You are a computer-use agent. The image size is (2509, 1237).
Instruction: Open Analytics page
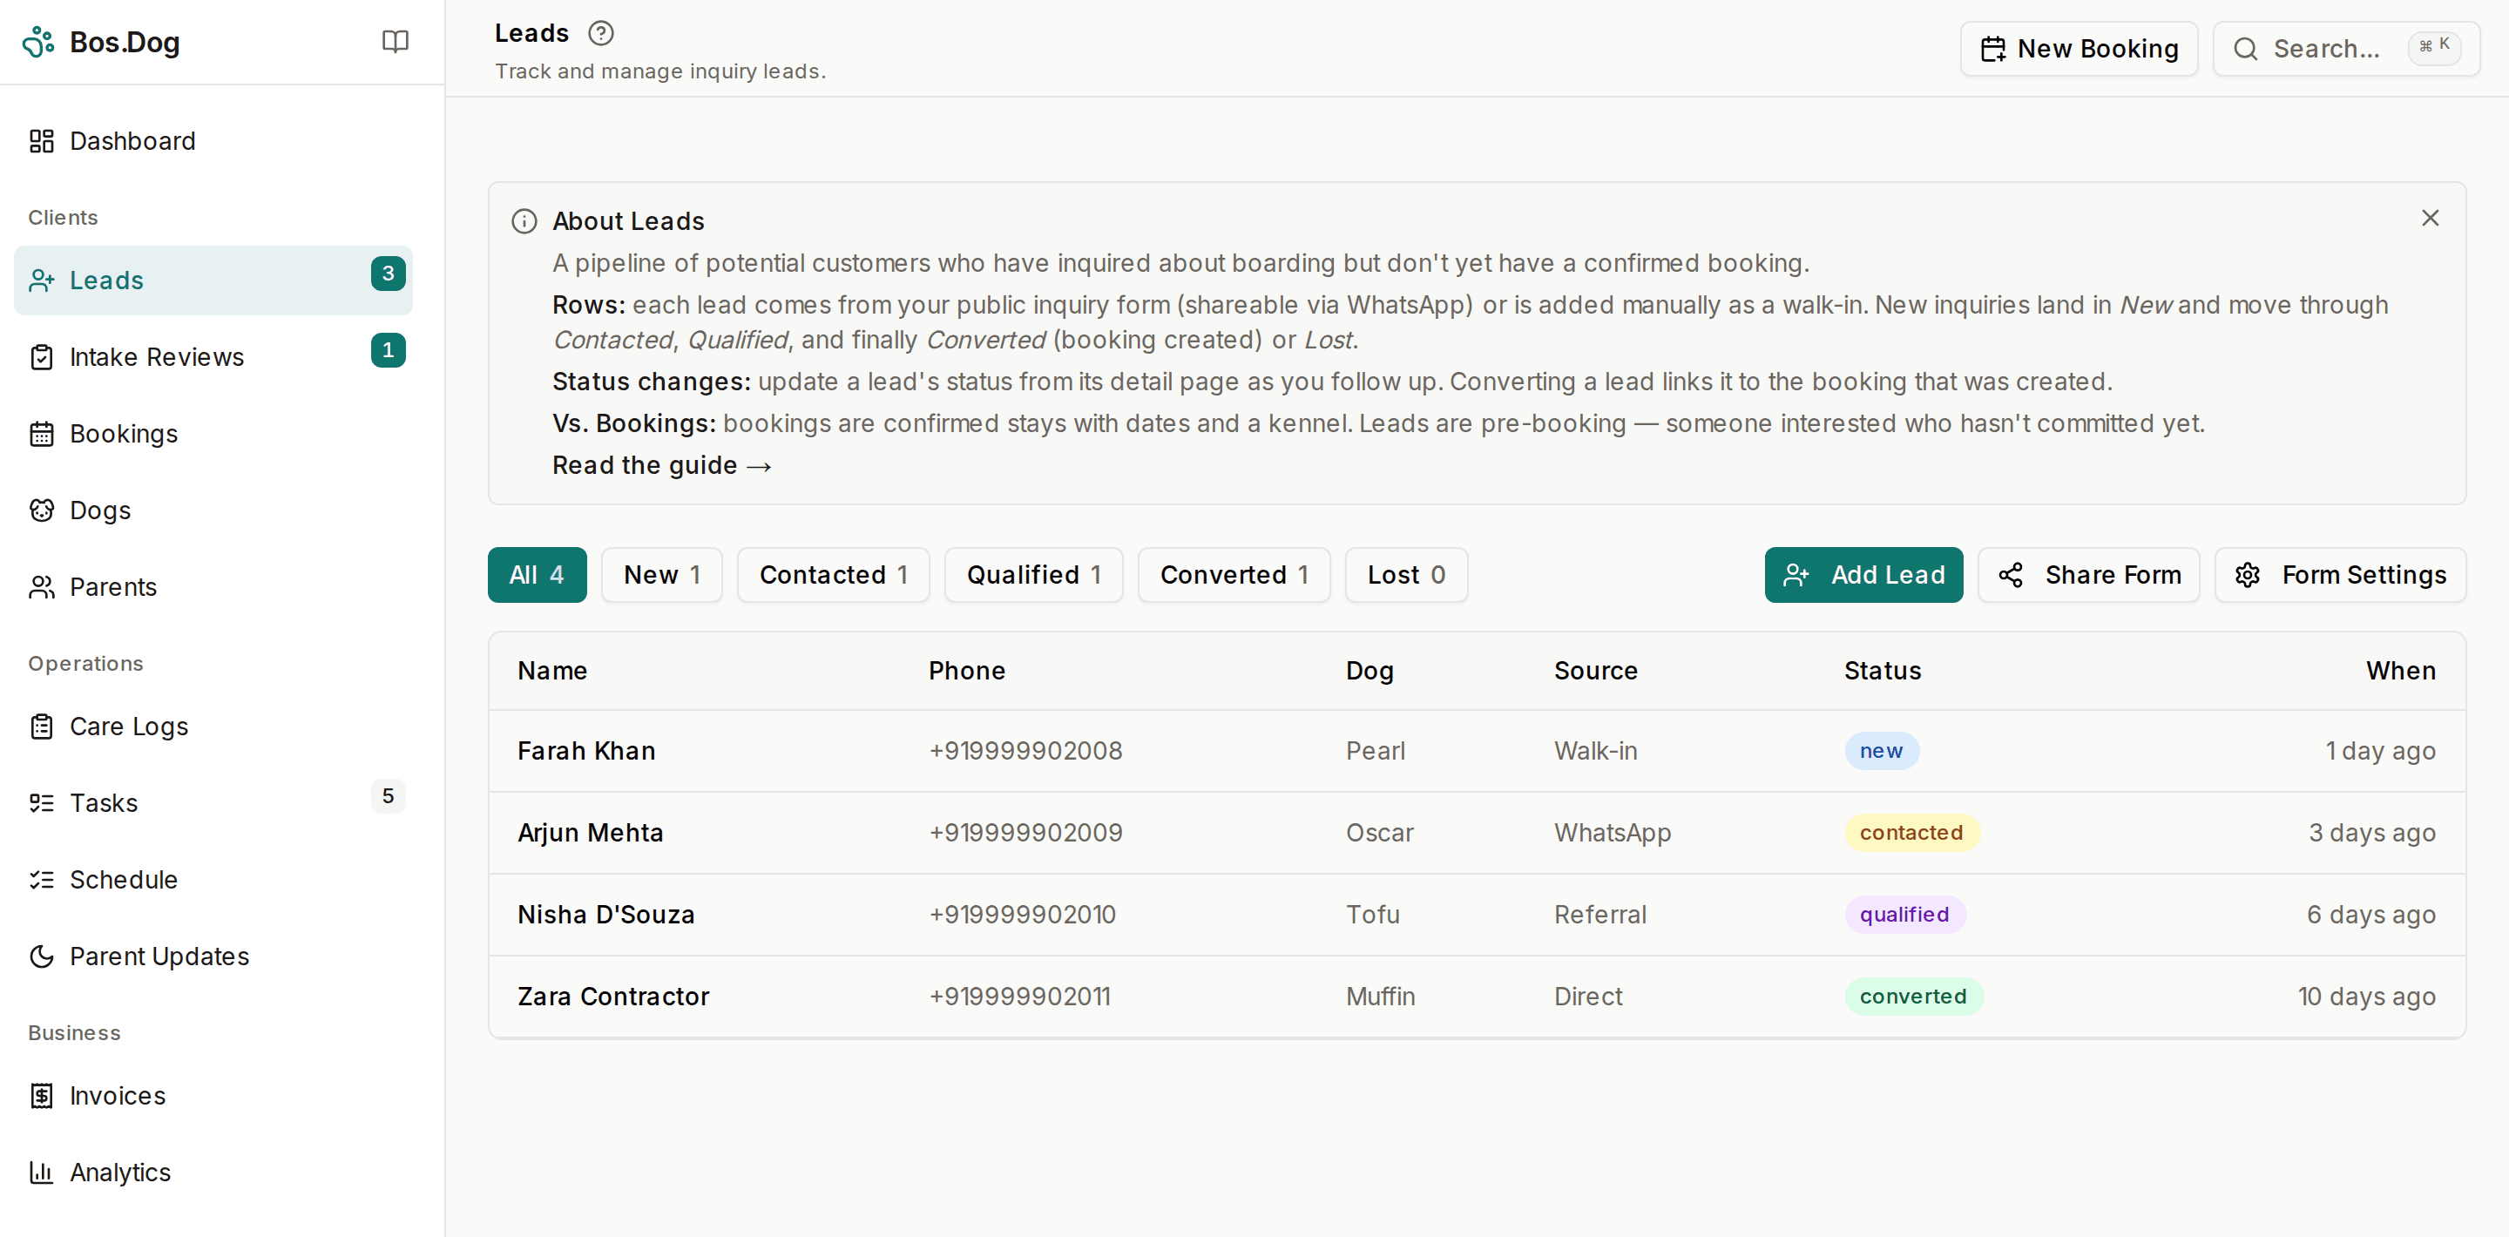(213, 1173)
